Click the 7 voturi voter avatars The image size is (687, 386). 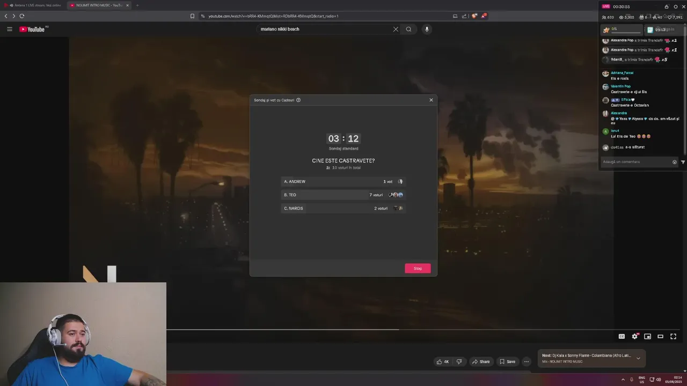396,195
